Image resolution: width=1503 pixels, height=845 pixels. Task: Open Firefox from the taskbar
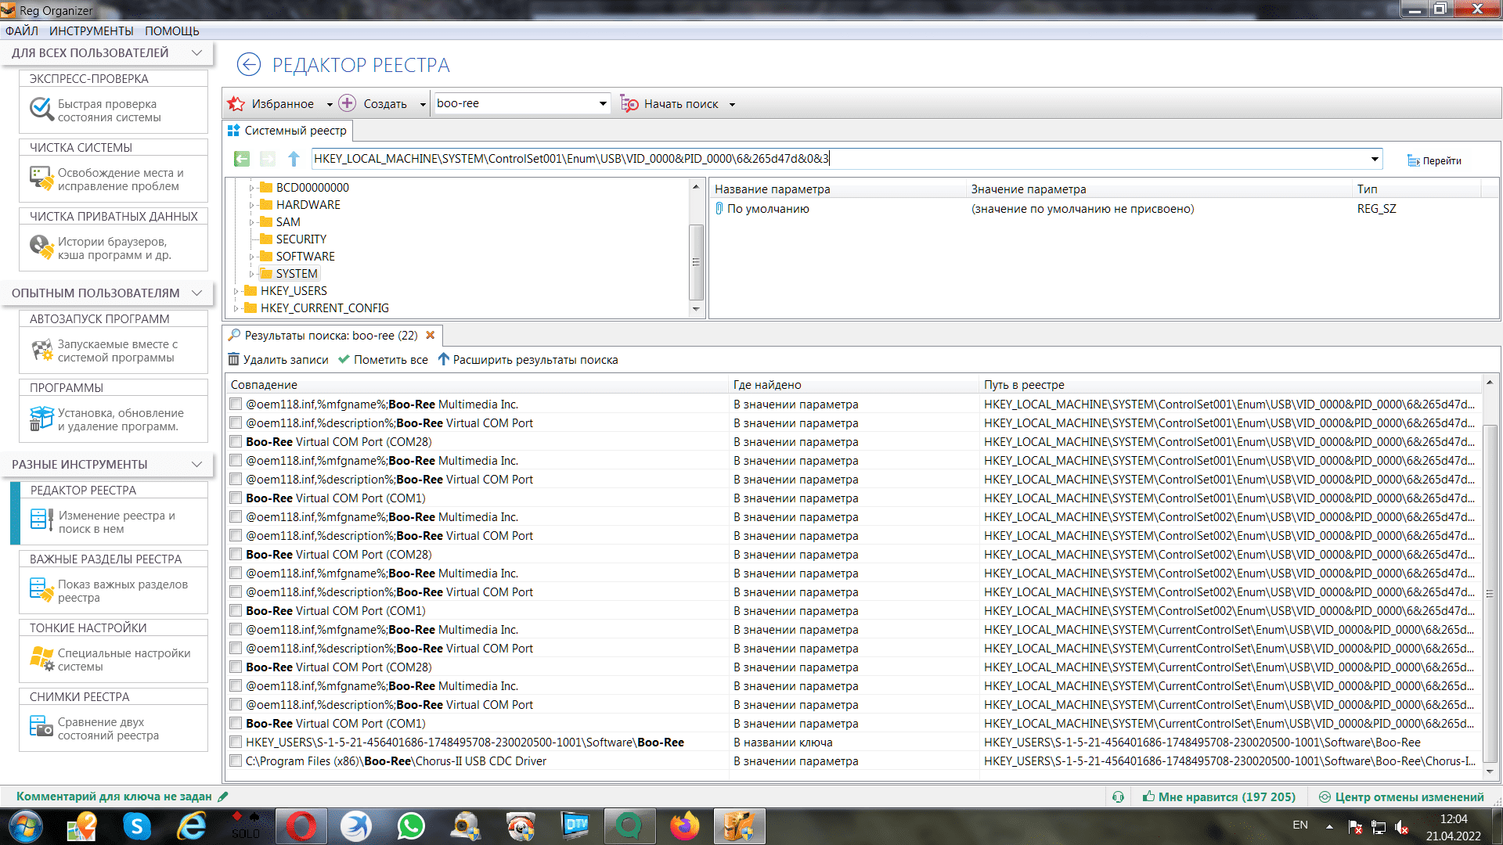coord(685,826)
